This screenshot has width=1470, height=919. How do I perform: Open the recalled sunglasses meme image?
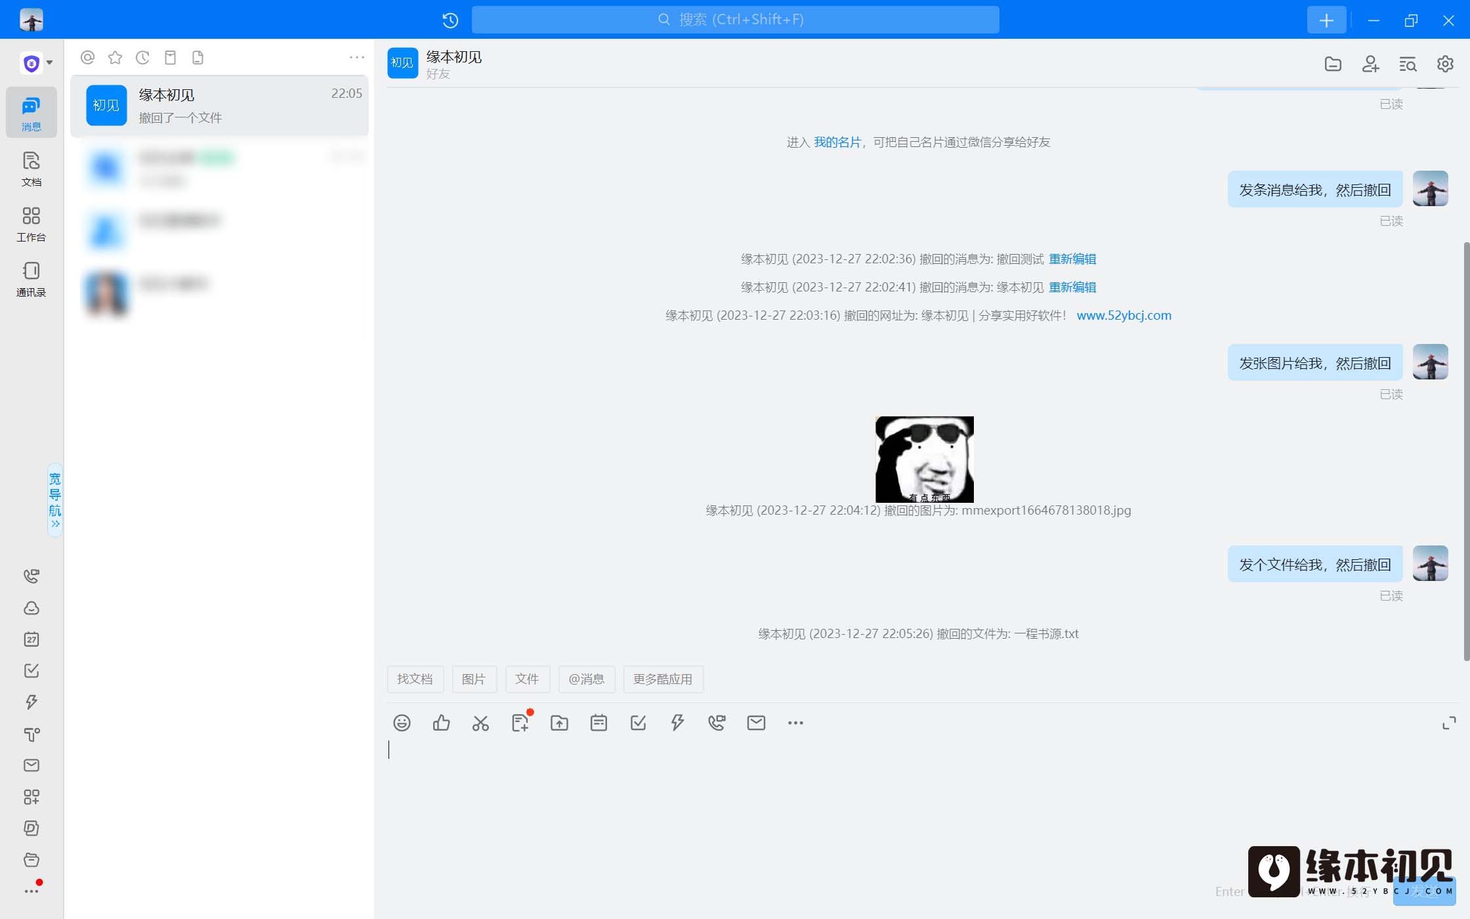(x=925, y=460)
